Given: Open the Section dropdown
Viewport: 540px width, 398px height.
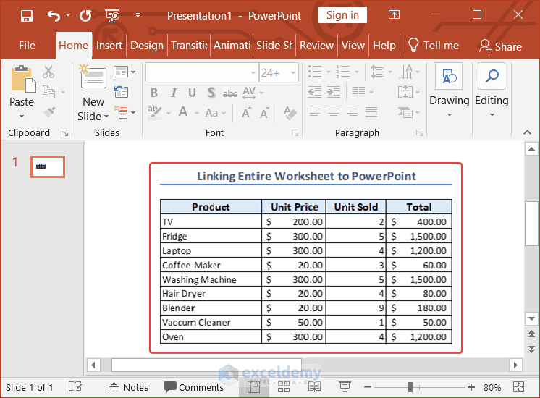Looking at the screenshot, I should click(x=125, y=112).
